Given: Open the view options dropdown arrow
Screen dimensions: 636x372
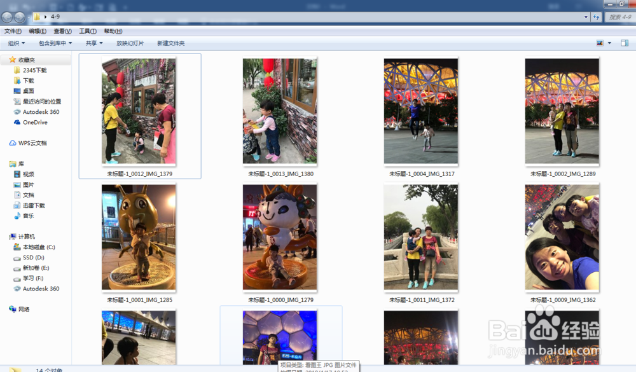Looking at the screenshot, I should [x=609, y=43].
